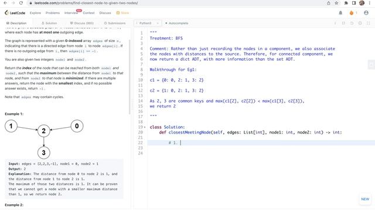
Task: Click 'we return 2' on line 15
Action: (163, 106)
